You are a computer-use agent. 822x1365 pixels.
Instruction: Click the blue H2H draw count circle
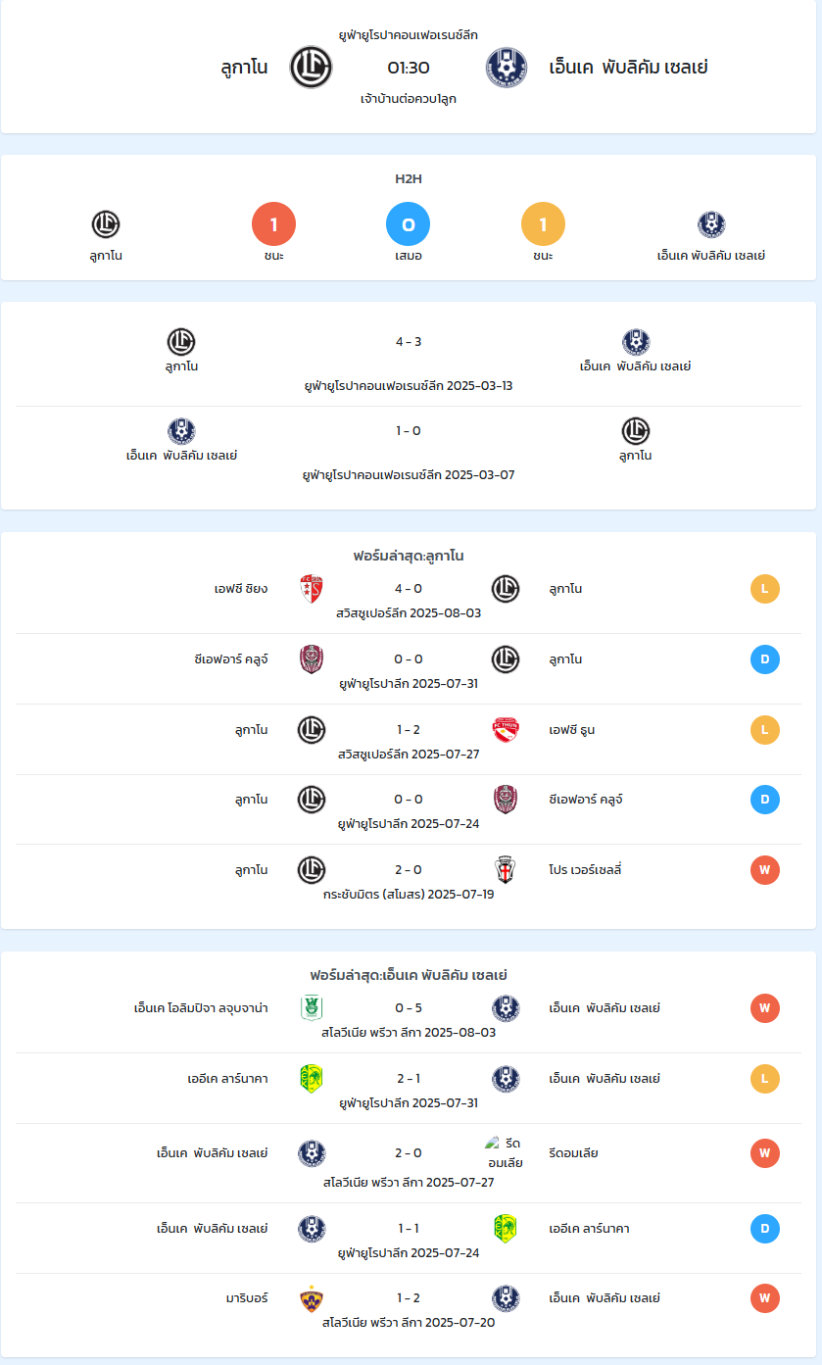point(409,224)
